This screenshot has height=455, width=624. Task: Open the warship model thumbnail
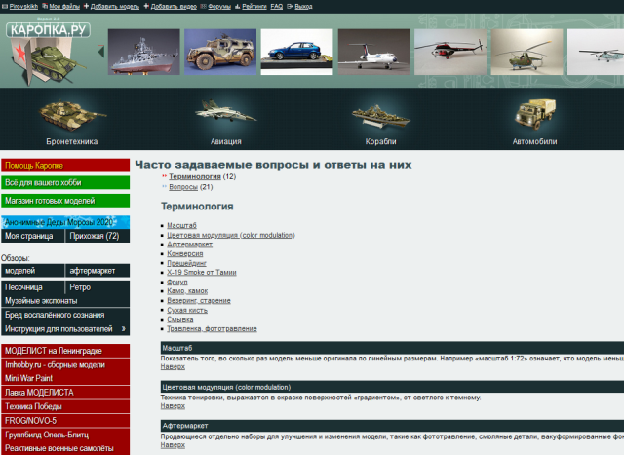tap(143, 52)
